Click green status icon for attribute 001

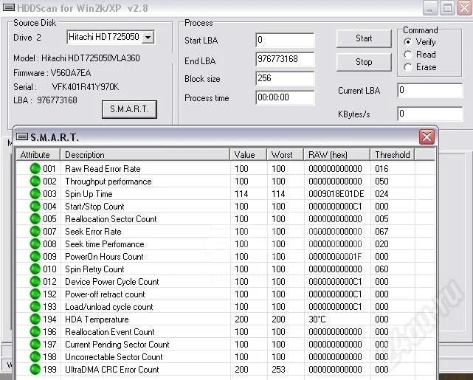(35, 168)
